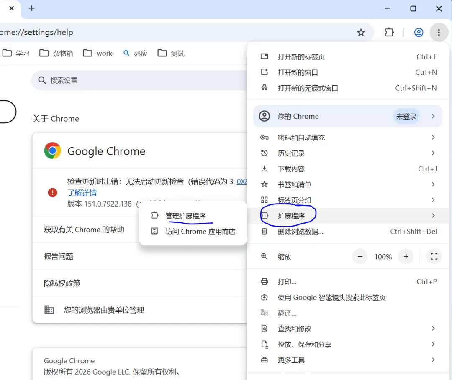
Task: Select 使用 Google 智能镜头搜索此标签页
Action: click(348, 297)
